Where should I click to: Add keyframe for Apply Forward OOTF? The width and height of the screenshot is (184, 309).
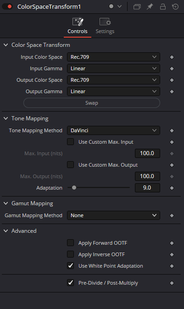coord(172,243)
